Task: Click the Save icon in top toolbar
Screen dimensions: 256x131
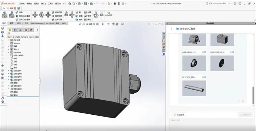Action: pyautogui.click(x=85, y=3)
